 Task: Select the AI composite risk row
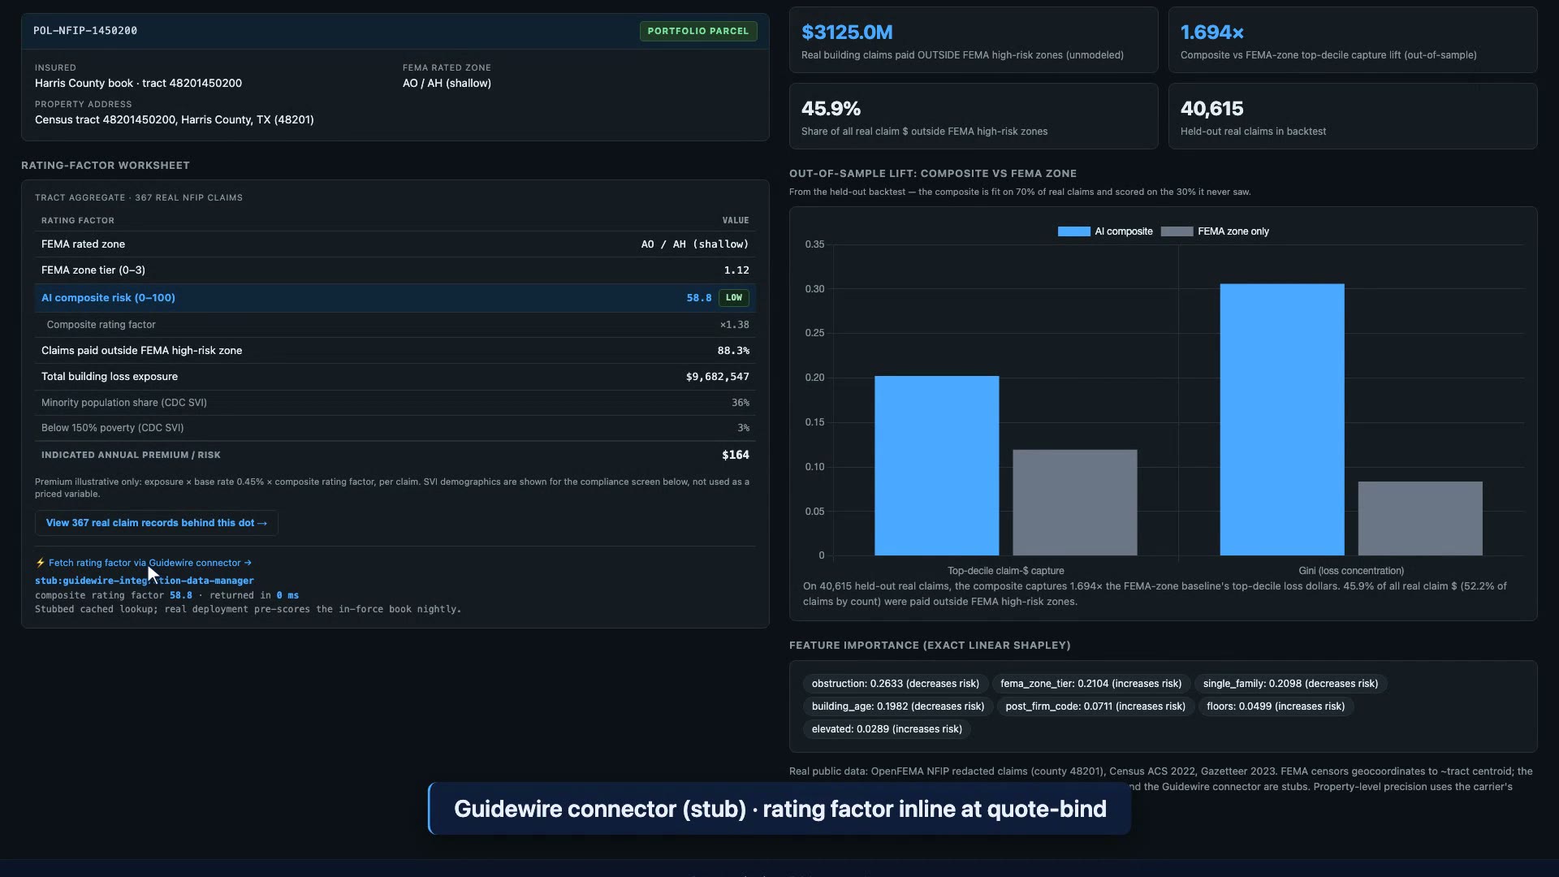pos(395,298)
